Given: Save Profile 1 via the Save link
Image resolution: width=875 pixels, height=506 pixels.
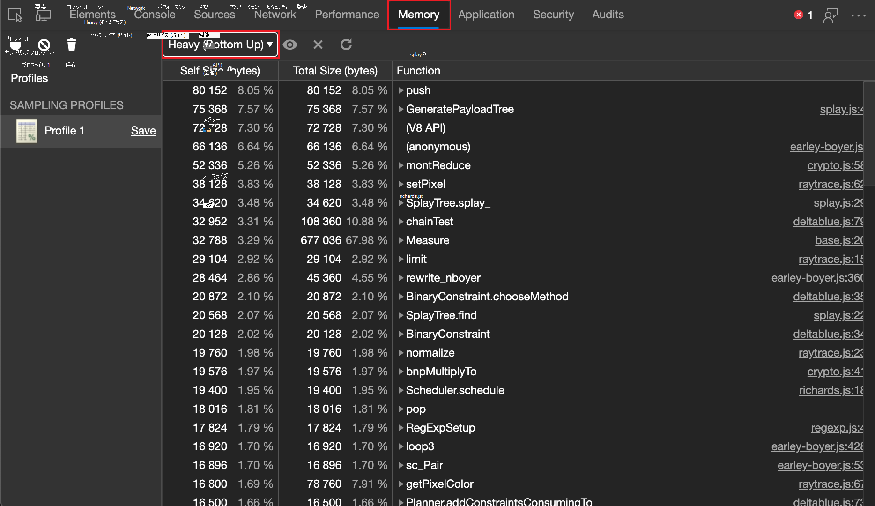Looking at the screenshot, I should pyautogui.click(x=143, y=131).
